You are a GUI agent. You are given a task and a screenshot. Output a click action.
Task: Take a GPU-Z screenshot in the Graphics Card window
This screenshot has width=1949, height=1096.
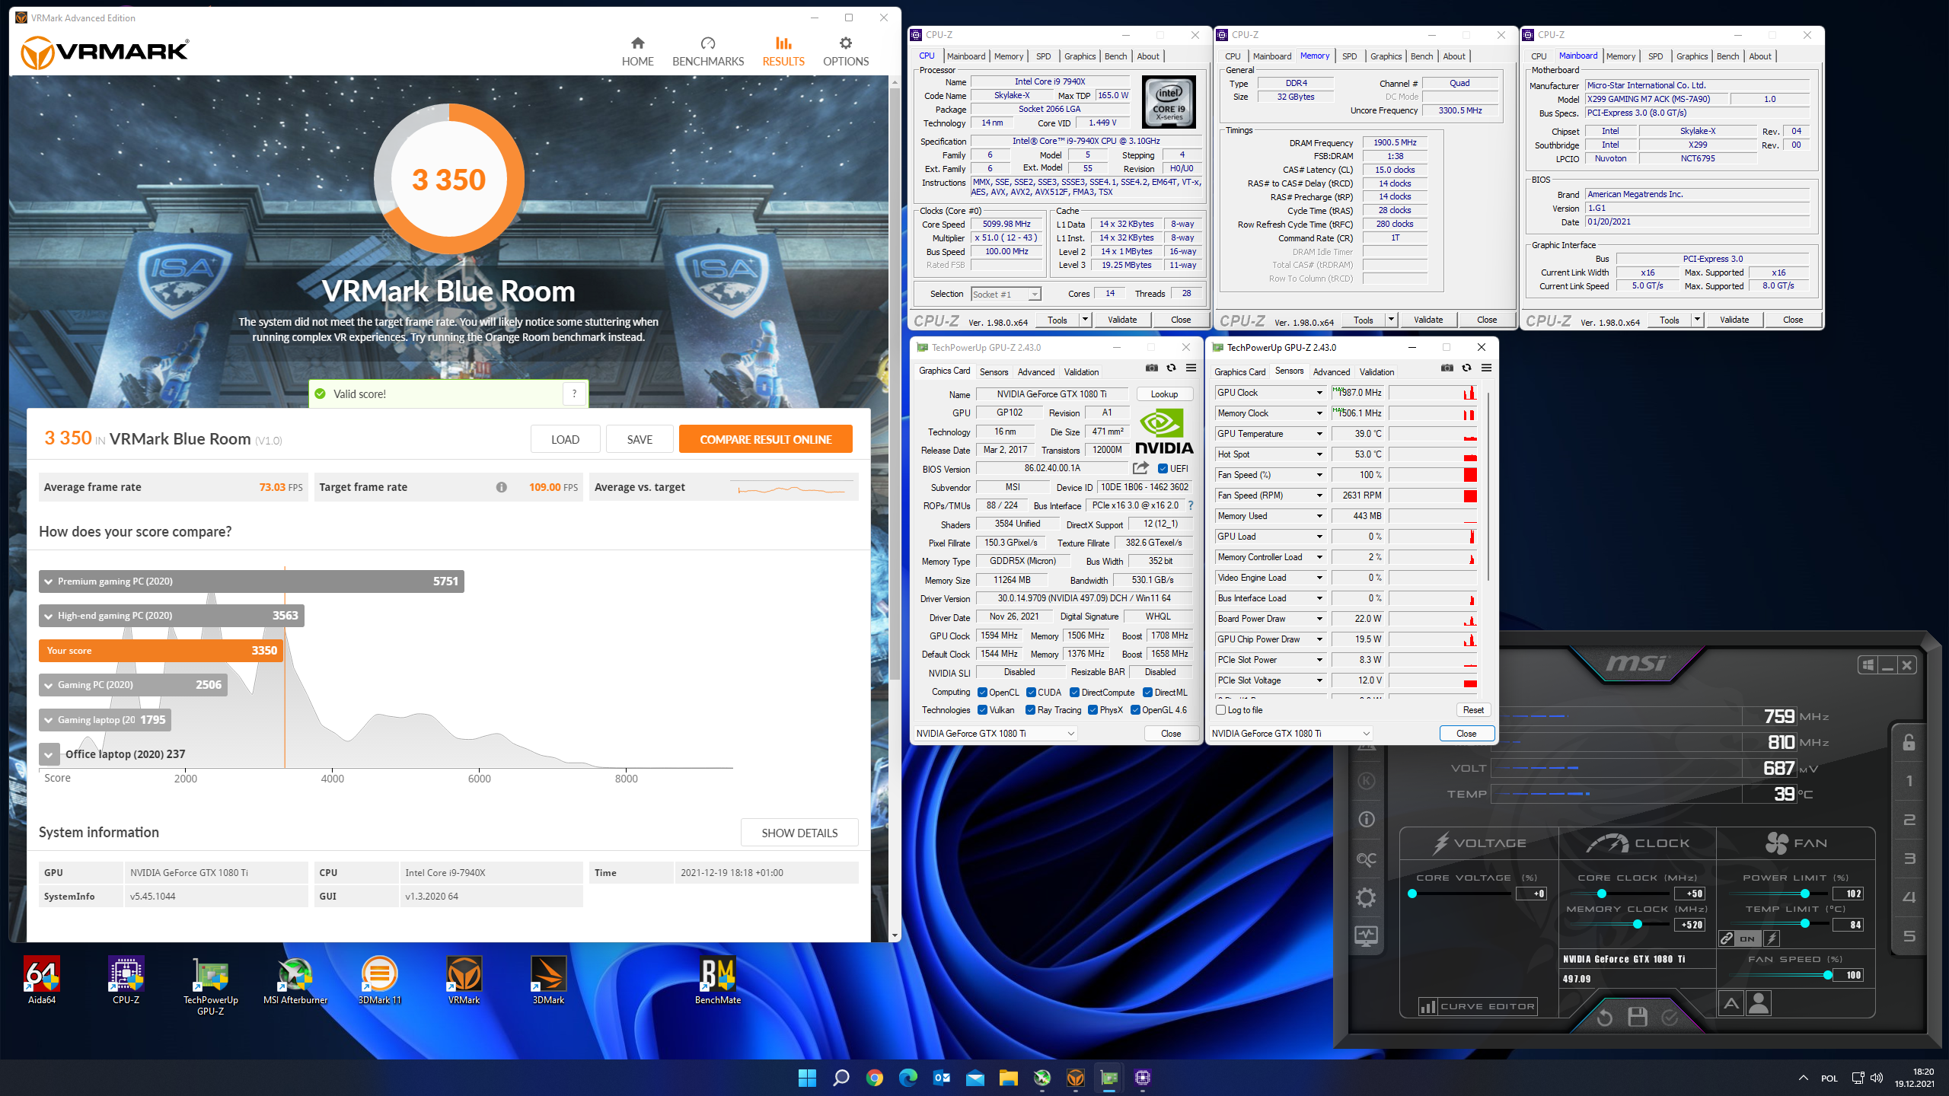click(x=1152, y=368)
